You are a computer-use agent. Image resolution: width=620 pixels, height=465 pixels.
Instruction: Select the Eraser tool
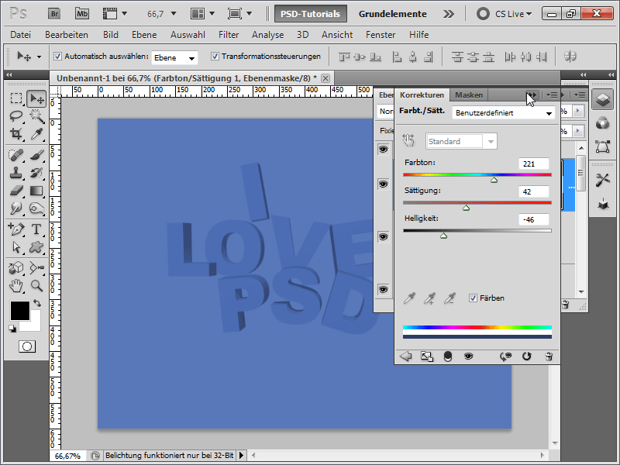[16, 191]
